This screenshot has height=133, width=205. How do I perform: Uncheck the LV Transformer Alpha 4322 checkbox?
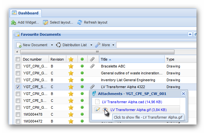pos(18,87)
